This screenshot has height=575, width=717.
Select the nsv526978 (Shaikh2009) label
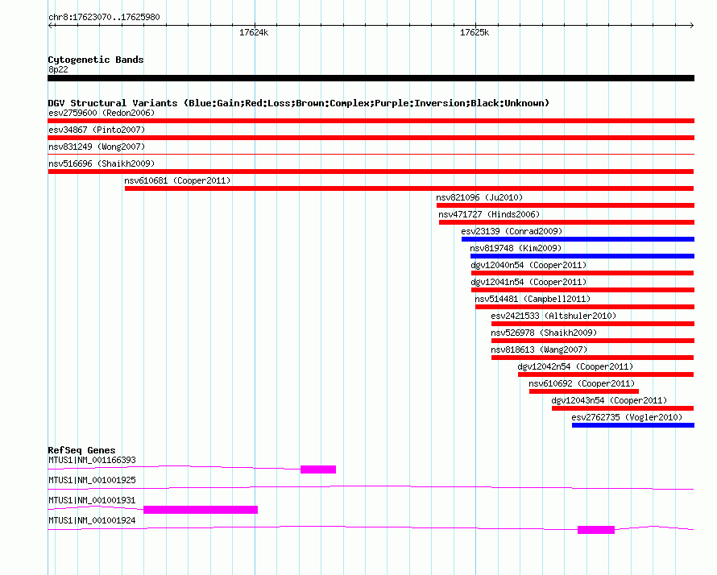[544, 333]
